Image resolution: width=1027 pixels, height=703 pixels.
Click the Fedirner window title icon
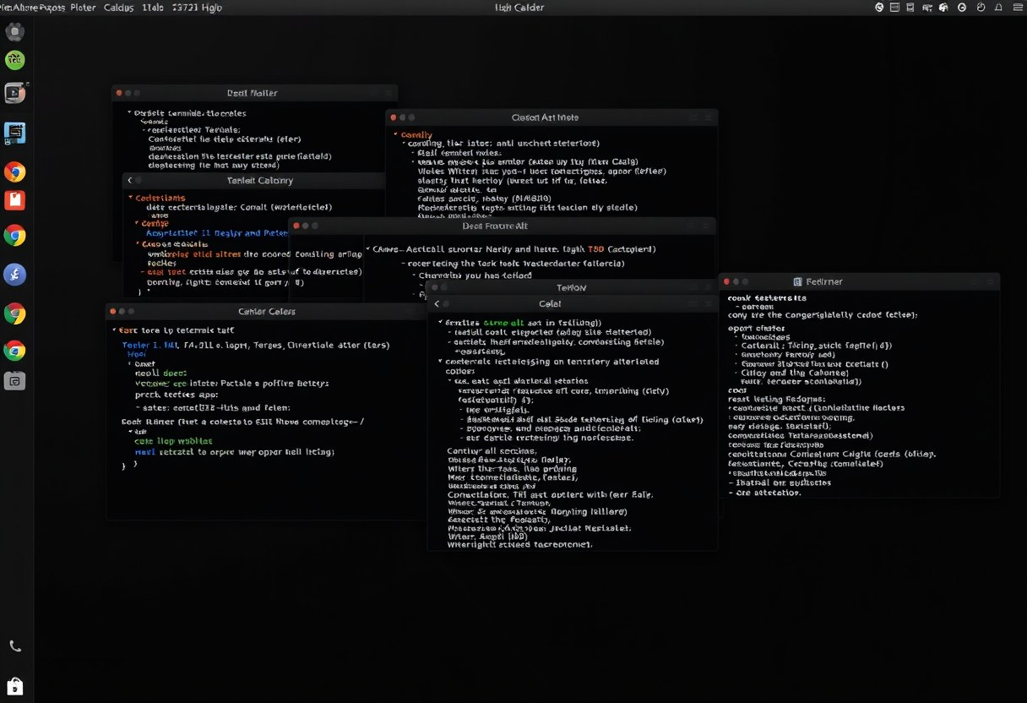[x=798, y=281]
